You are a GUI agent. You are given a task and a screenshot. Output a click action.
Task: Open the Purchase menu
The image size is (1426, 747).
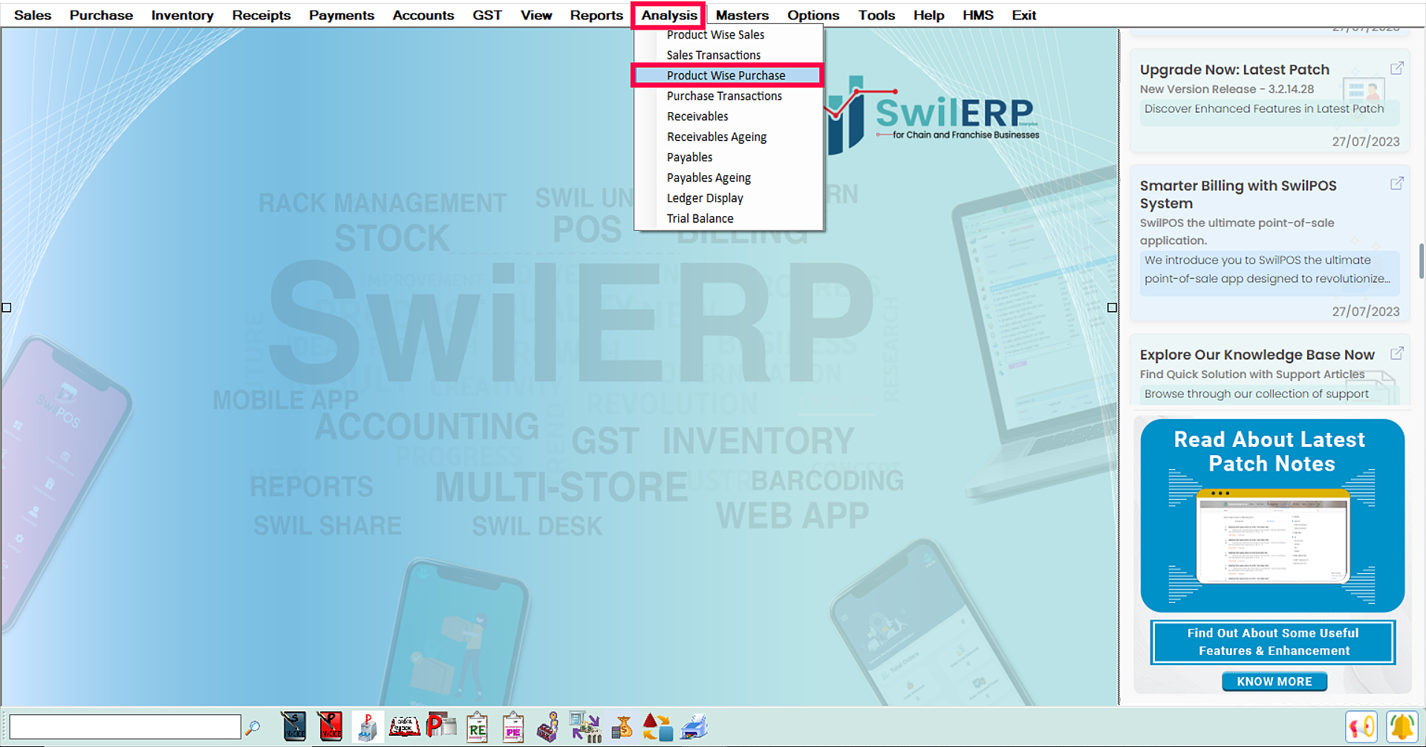[x=101, y=15]
